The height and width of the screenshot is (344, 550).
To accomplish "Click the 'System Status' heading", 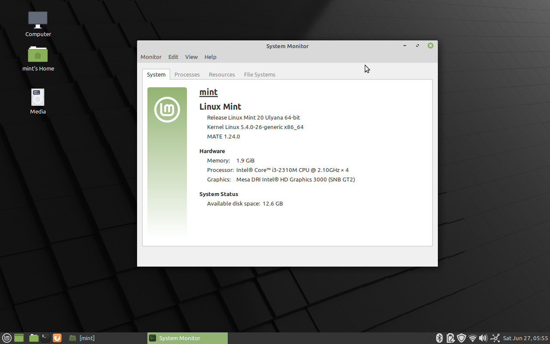I will (x=219, y=194).
